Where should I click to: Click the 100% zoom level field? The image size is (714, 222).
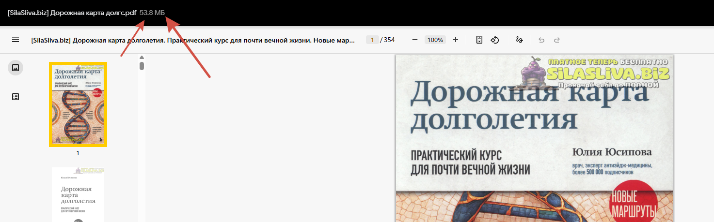435,40
